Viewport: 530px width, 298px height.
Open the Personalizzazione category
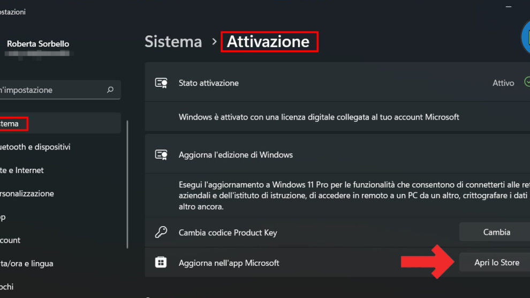point(27,193)
